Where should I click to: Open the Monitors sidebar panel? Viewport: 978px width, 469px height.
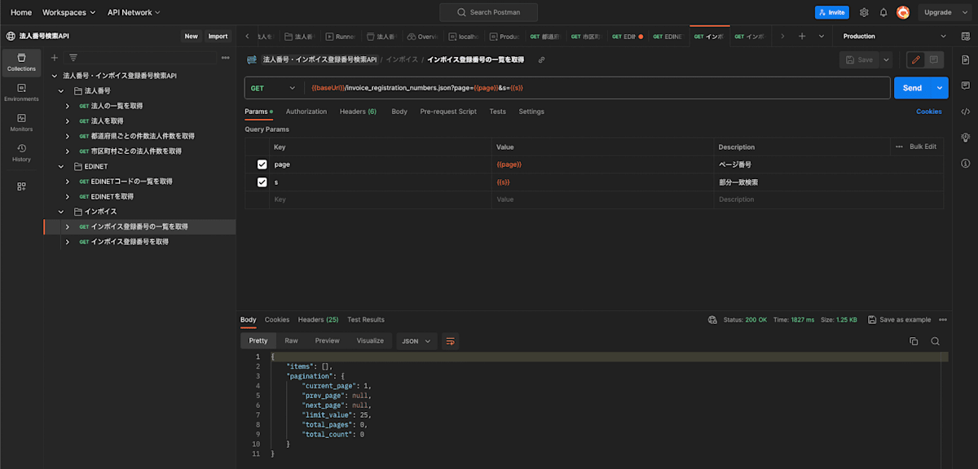tap(21, 121)
